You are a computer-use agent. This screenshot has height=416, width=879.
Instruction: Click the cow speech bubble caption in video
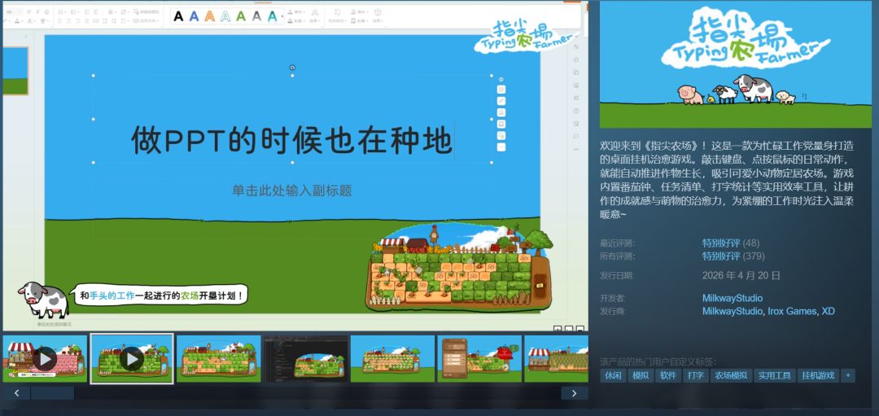[x=160, y=295]
